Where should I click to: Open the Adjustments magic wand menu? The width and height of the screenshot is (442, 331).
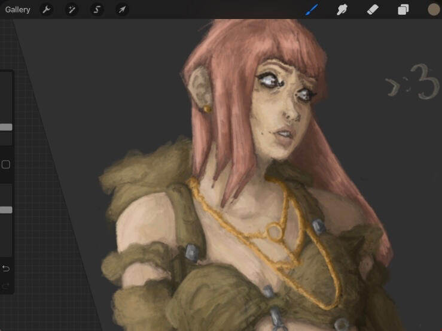point(72,10)
